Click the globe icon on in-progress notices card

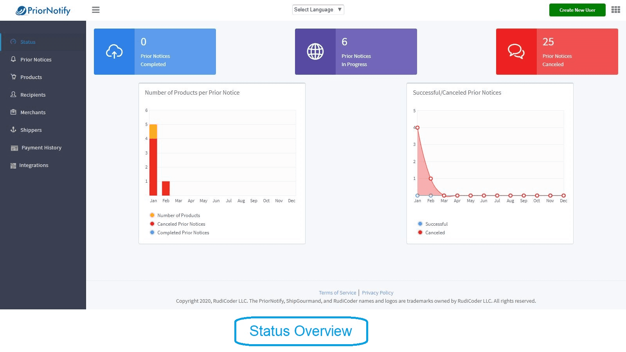point(315,51)
